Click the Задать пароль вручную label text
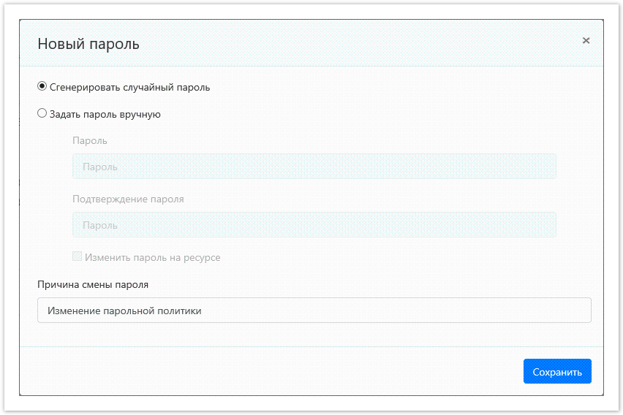 point(105,114)
